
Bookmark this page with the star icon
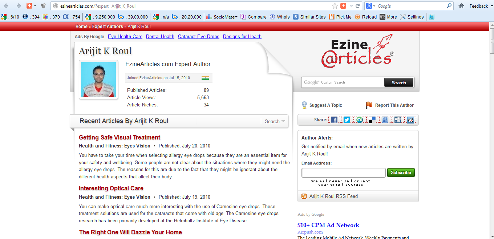tap(335, 6)
